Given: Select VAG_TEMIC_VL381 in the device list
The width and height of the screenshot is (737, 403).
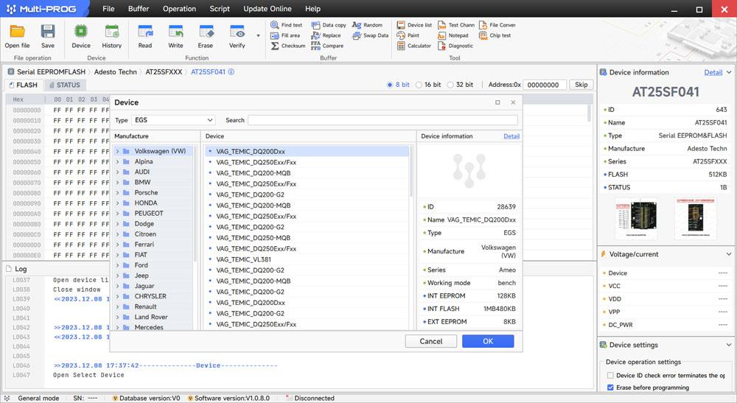Looking at the screenshot, I should [244, 259].
